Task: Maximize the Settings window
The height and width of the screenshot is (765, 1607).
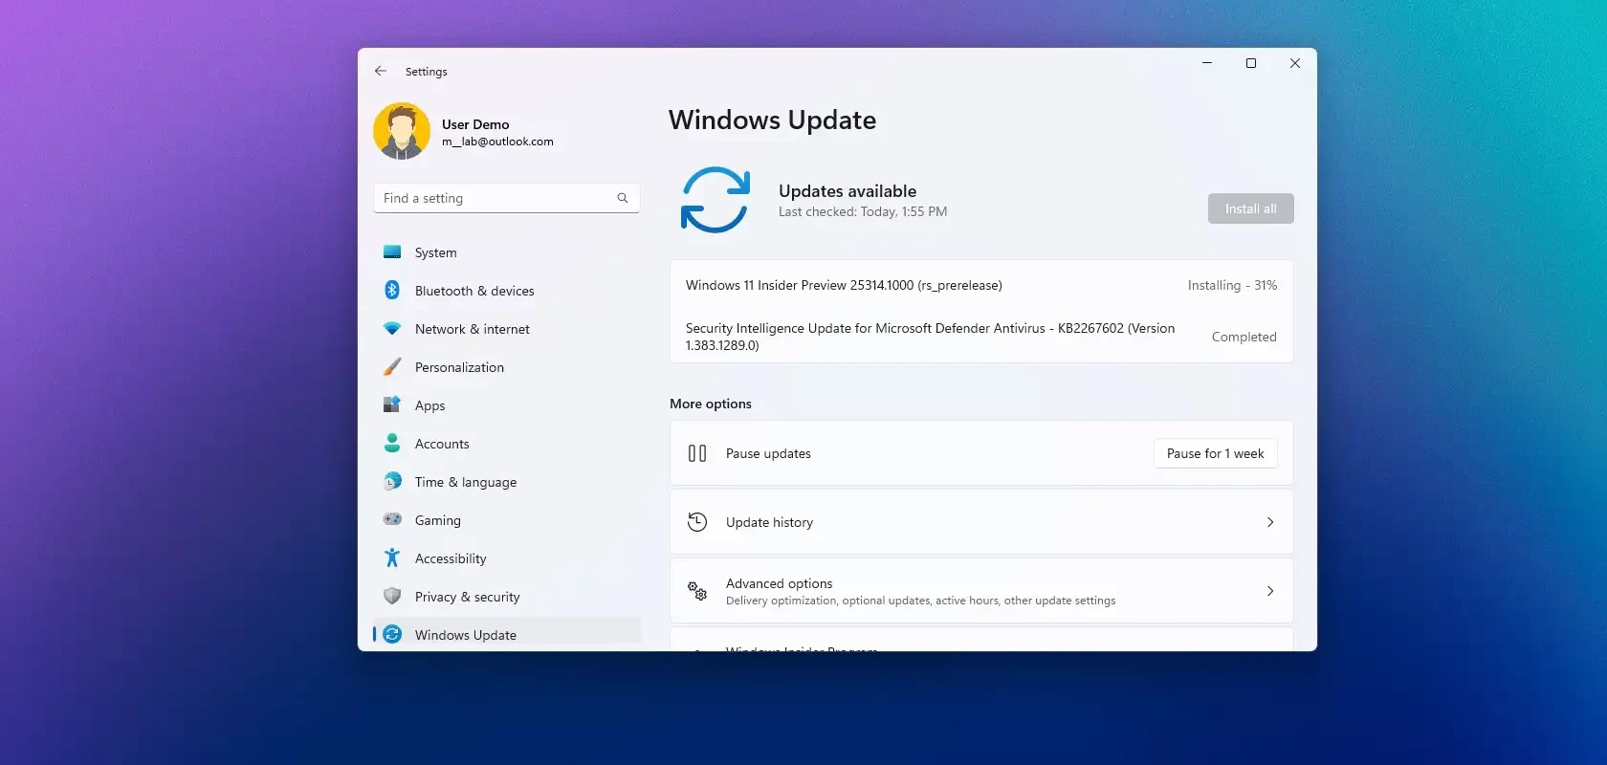Action: (x=1251, y=63)
